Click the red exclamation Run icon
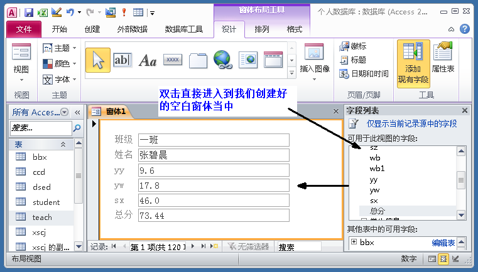The image size is (478, 272). point(124,12)
